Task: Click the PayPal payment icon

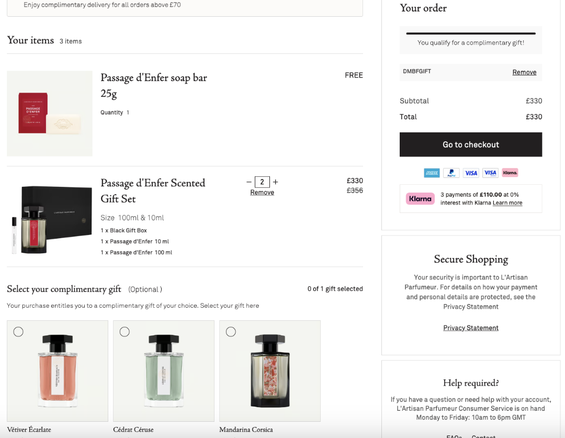Action: (x=451, y=173)
